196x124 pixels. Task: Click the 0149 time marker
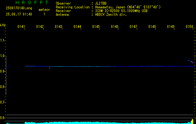[171, 27]
